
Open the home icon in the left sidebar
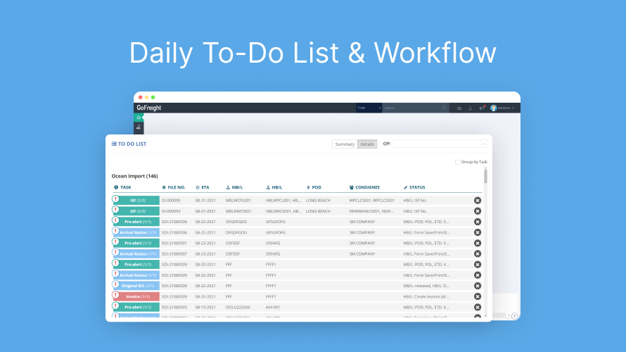(x=139, y=118)
